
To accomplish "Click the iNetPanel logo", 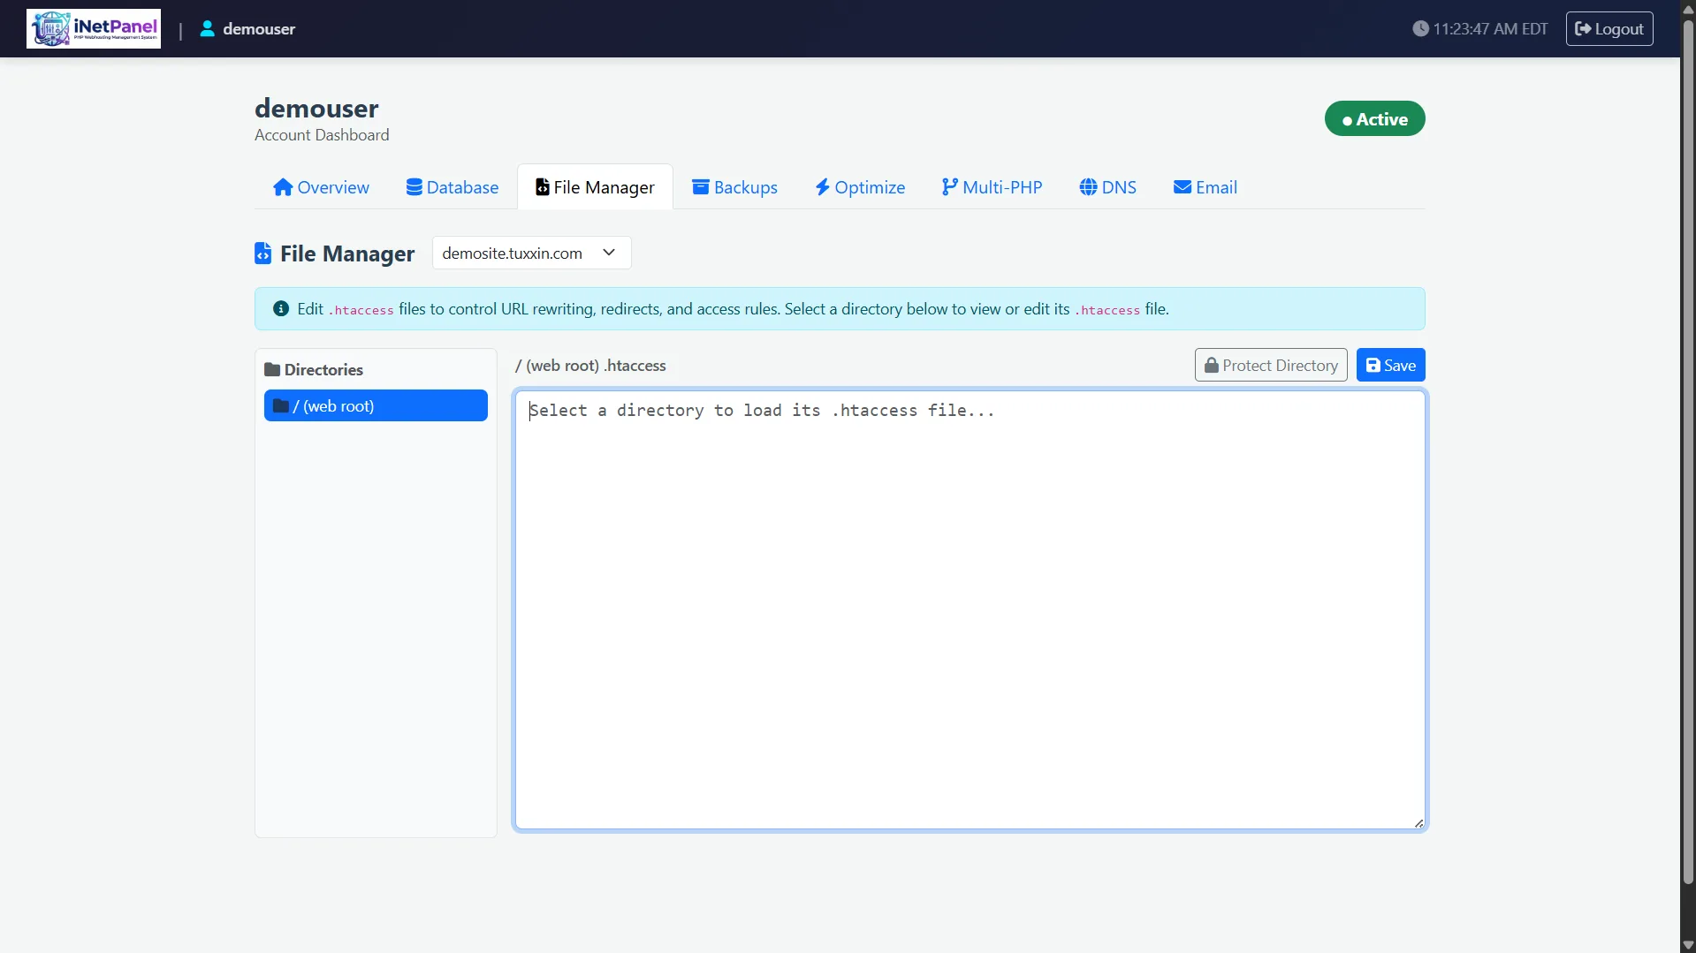I will [94, 28].
